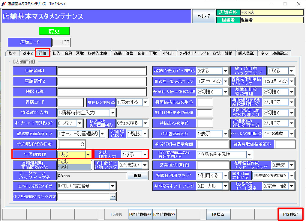Click F6 タブ移動<< to go to previous tab
This screenshot has height=221, width=306.
(x=140, y=214)
